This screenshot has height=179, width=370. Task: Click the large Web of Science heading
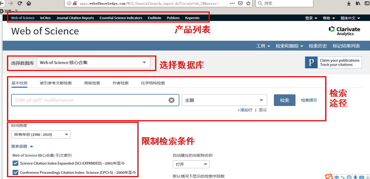(x=45, y=31)
